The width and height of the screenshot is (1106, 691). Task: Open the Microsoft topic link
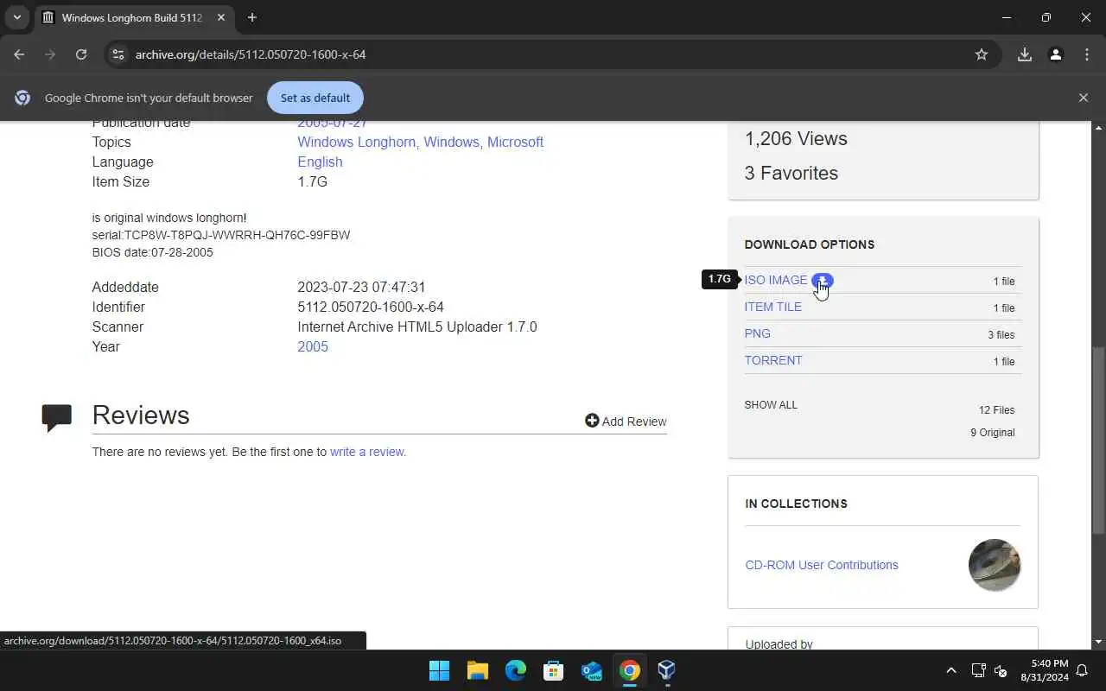point(515,142)
